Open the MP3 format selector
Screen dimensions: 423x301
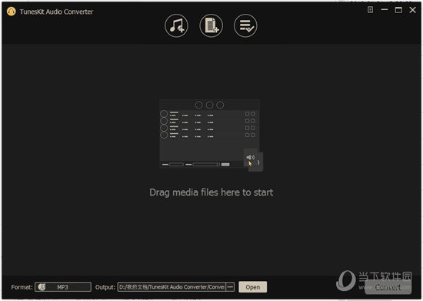click(x=63, y=287)
